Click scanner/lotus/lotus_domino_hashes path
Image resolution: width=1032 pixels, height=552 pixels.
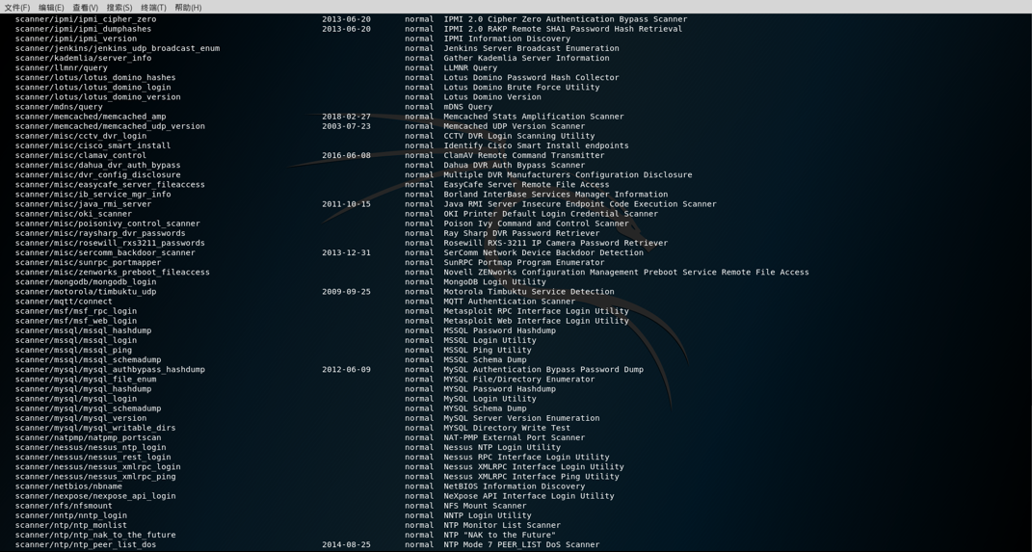tap(95, 78)
